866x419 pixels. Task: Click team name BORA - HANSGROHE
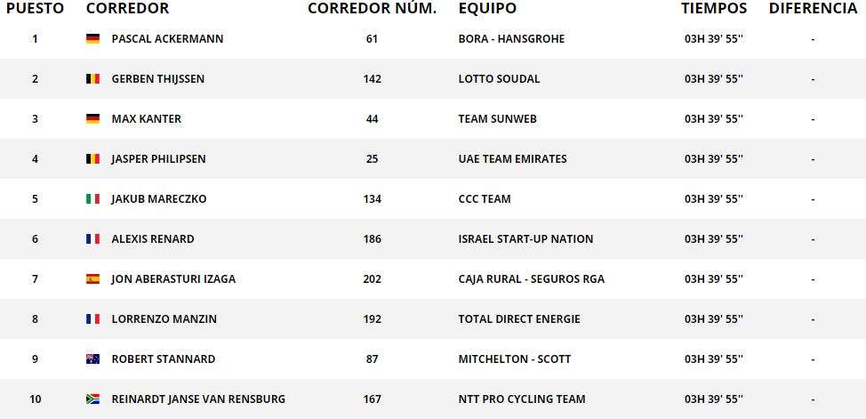pos(511,38)
